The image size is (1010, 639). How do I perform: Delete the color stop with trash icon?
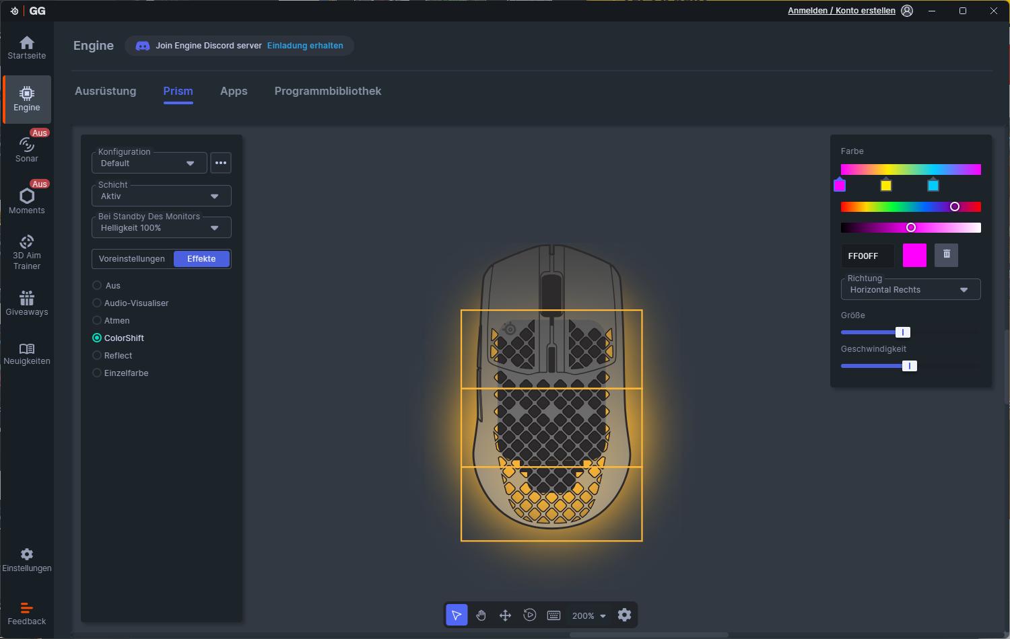point(946,255)
